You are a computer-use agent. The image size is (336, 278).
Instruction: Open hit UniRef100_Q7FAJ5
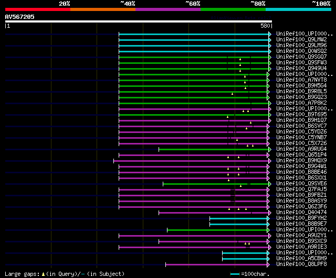click(301, 190)
